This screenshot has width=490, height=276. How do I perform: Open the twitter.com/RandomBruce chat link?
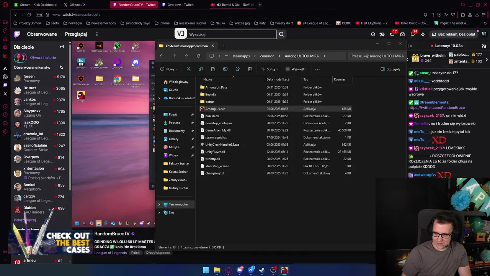click(436, 108)
